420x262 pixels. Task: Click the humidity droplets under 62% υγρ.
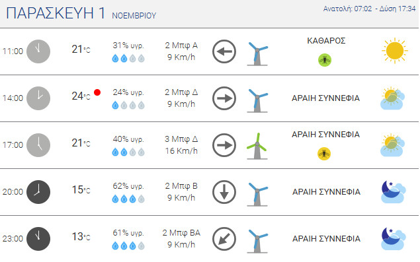[x=128, y=199]
